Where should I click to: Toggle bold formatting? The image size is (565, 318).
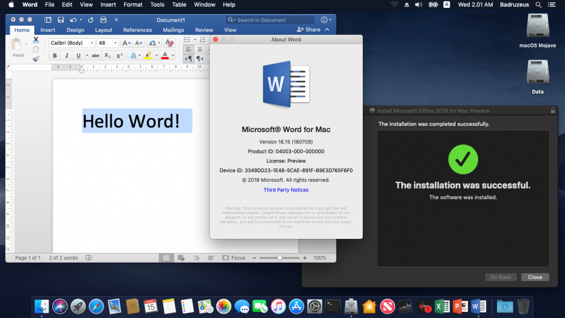(55, 55)
